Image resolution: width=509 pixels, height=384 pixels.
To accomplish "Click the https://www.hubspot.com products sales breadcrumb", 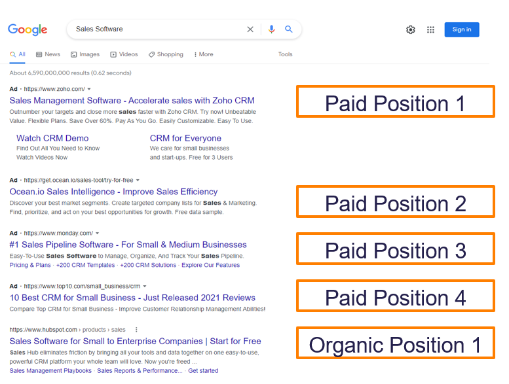I will click(x=67, y=330).
